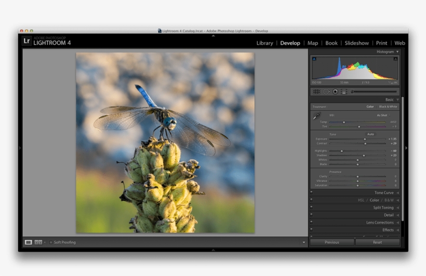Click the Before/After YY view icon

[38, 242]
